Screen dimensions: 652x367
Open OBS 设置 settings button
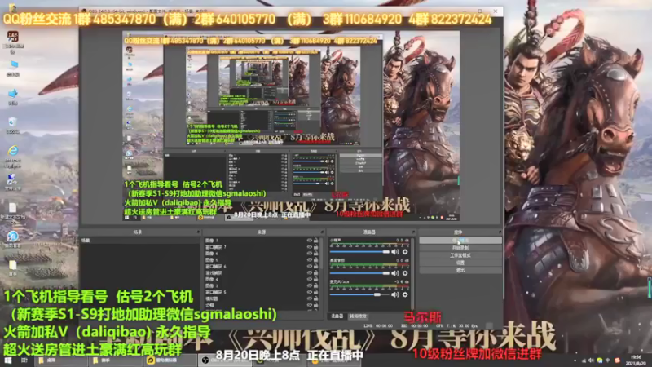pos(460,263)
